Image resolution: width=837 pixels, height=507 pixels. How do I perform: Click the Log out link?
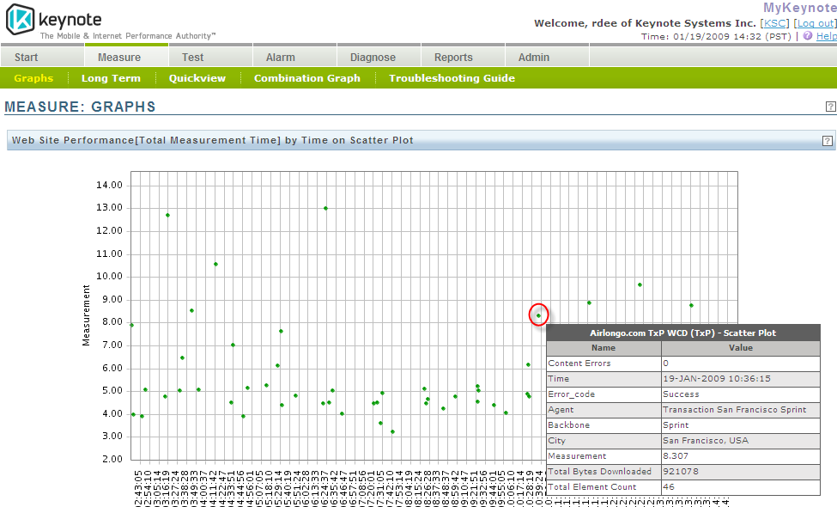[x=816, y=23]
